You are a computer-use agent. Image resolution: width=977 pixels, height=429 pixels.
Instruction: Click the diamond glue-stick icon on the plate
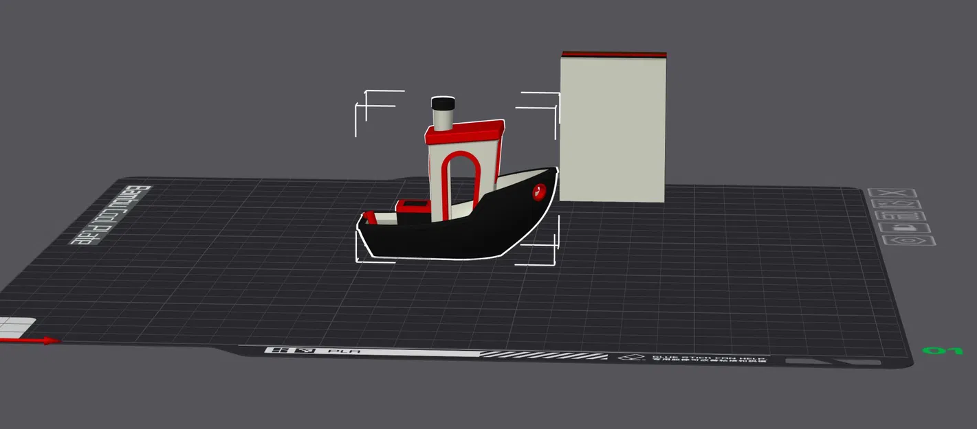tap(633, 358)
